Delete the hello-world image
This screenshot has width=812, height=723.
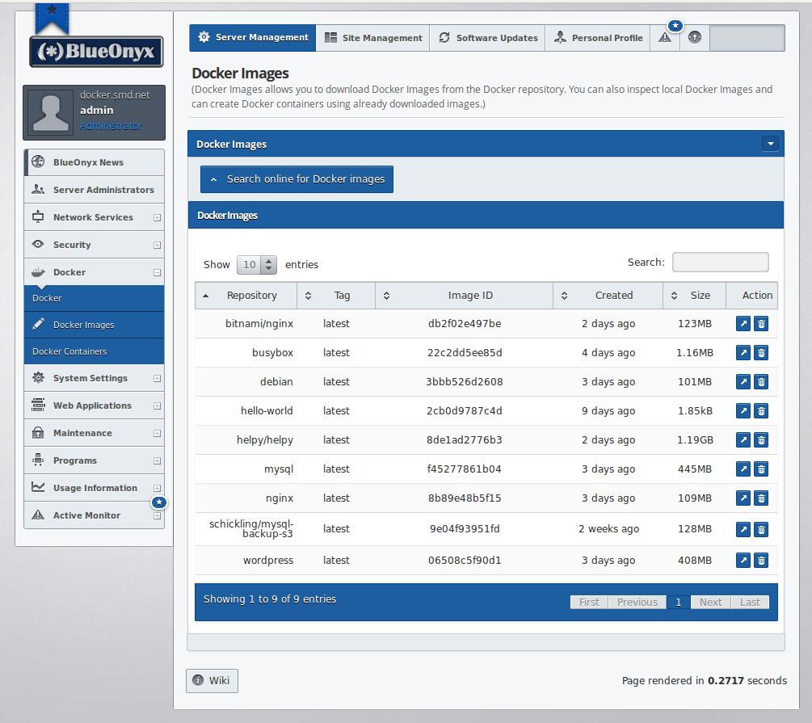[x=761, y=410]
